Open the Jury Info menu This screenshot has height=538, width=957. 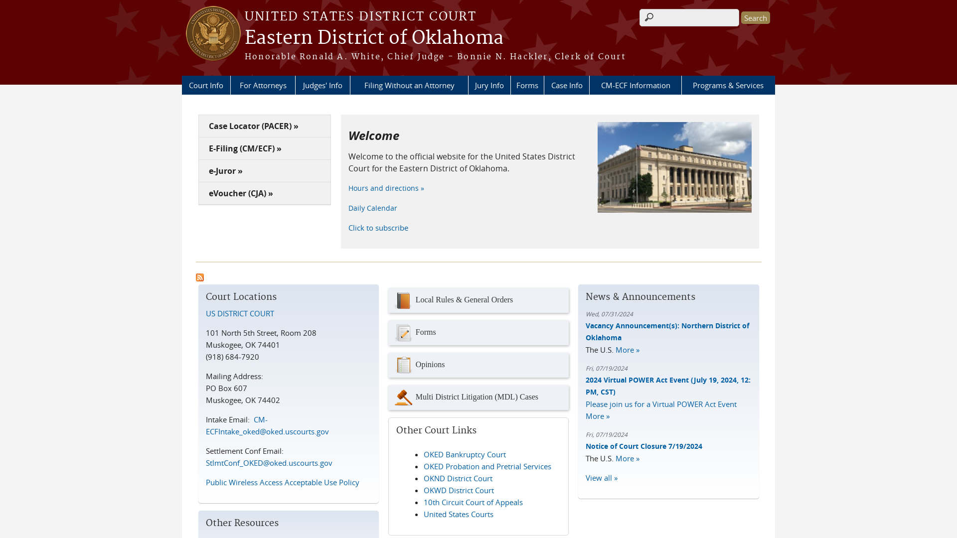tap(489, 85)
